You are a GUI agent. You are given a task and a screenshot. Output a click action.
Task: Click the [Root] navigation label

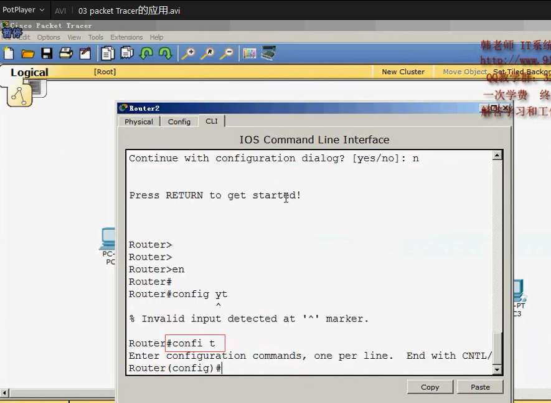105,72
